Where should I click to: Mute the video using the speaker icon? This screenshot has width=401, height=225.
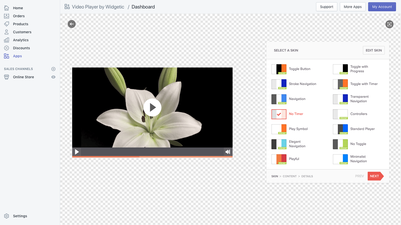coord(228,151)
